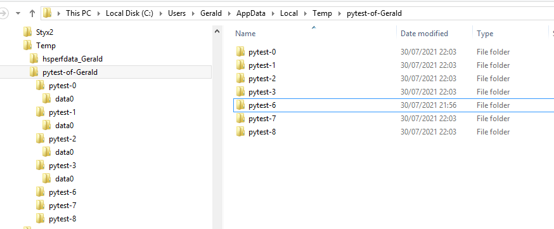The height and width of the screenshot is (229, 554).
Task: Go to 'AppData' breadcrumb segment
Action: pos(251,13)
